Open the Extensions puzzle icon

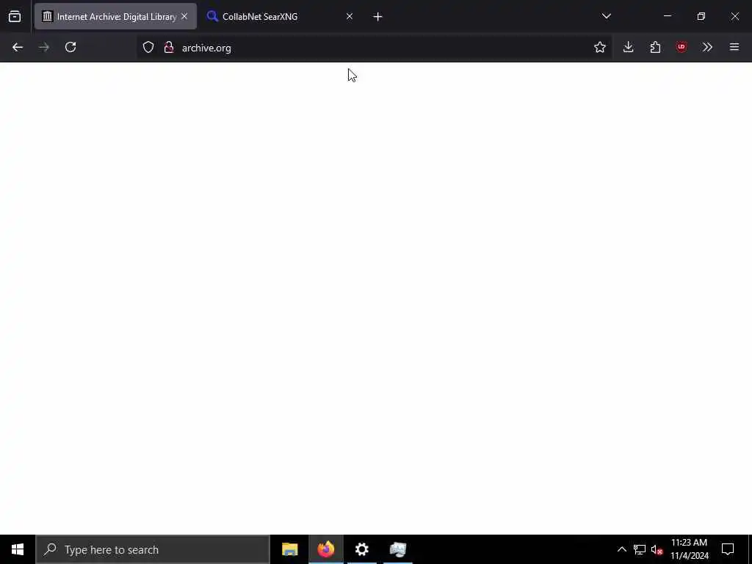point(655,47)
